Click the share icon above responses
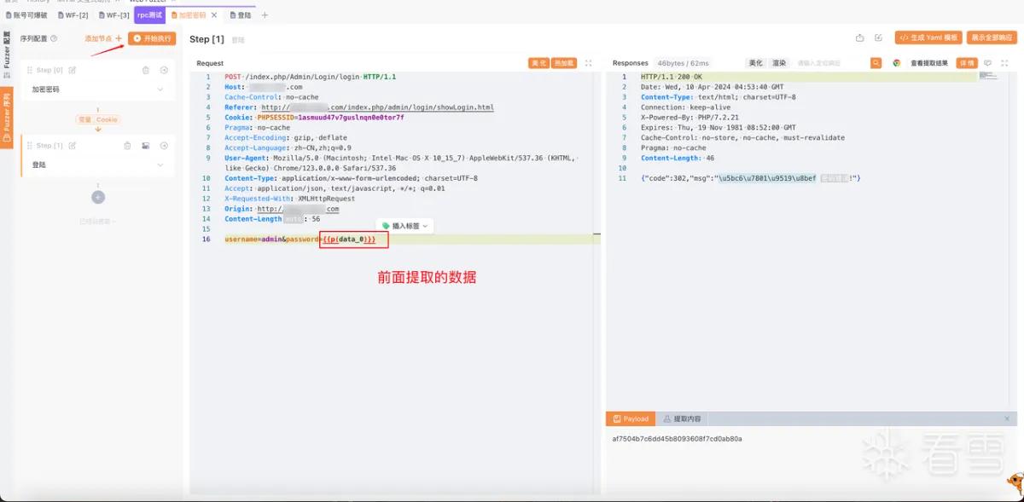This screenshot has height=502, width=1024. (x=859, y=38)
